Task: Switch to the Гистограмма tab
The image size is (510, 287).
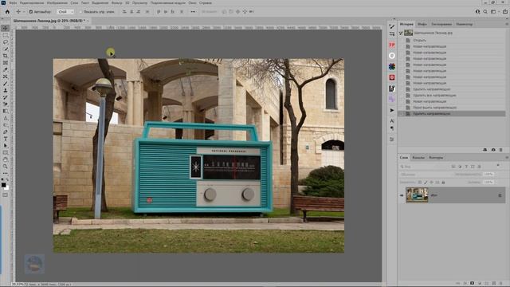Action: coord(441,24)
